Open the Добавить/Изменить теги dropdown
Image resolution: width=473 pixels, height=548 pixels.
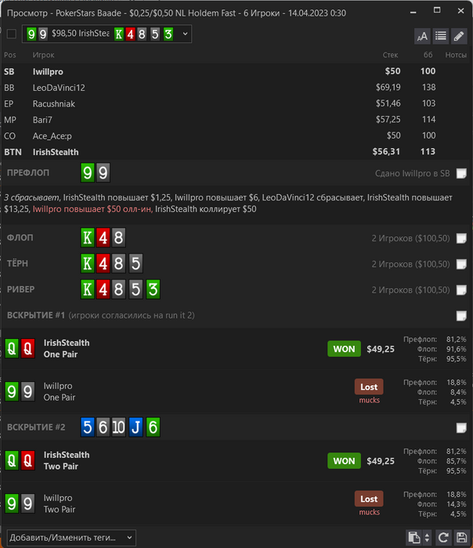(71, 538)
